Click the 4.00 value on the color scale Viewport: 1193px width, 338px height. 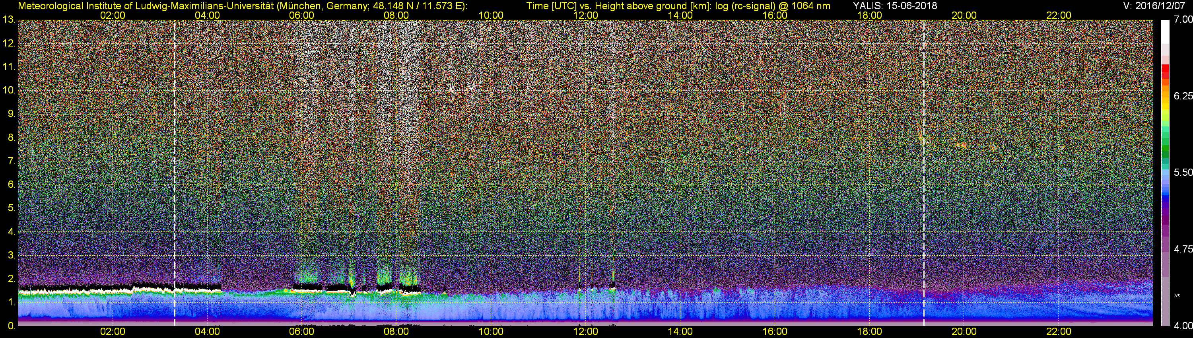point(1183,326)
